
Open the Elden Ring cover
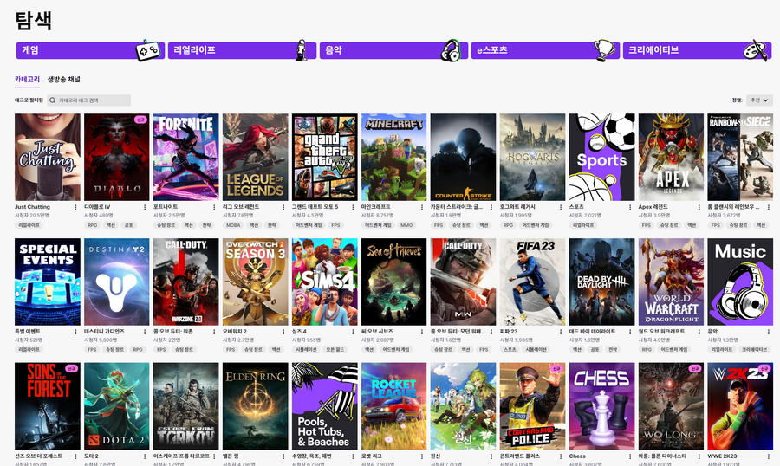coord(255,406)
